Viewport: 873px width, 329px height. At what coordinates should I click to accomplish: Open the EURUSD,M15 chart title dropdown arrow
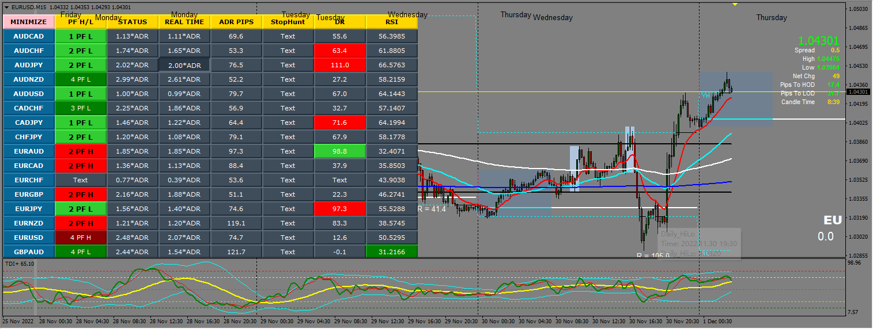click(6, 7)
